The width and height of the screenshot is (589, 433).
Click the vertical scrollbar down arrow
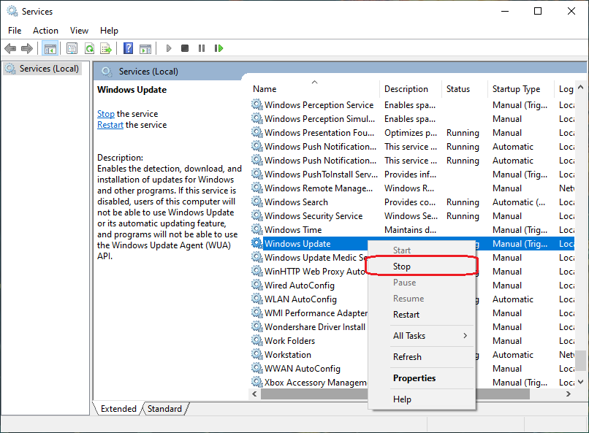click(581, 382)
